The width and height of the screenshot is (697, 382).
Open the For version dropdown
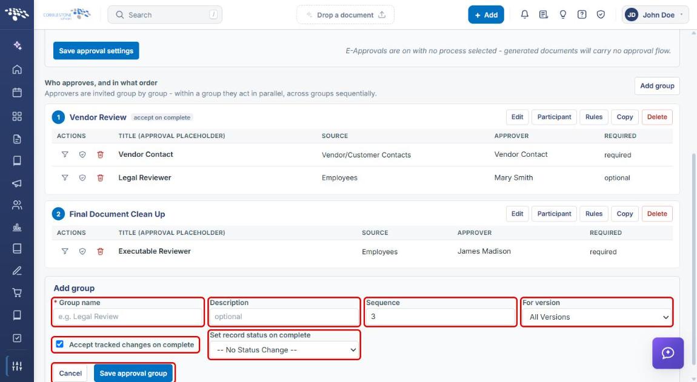[x=596, y=317]
